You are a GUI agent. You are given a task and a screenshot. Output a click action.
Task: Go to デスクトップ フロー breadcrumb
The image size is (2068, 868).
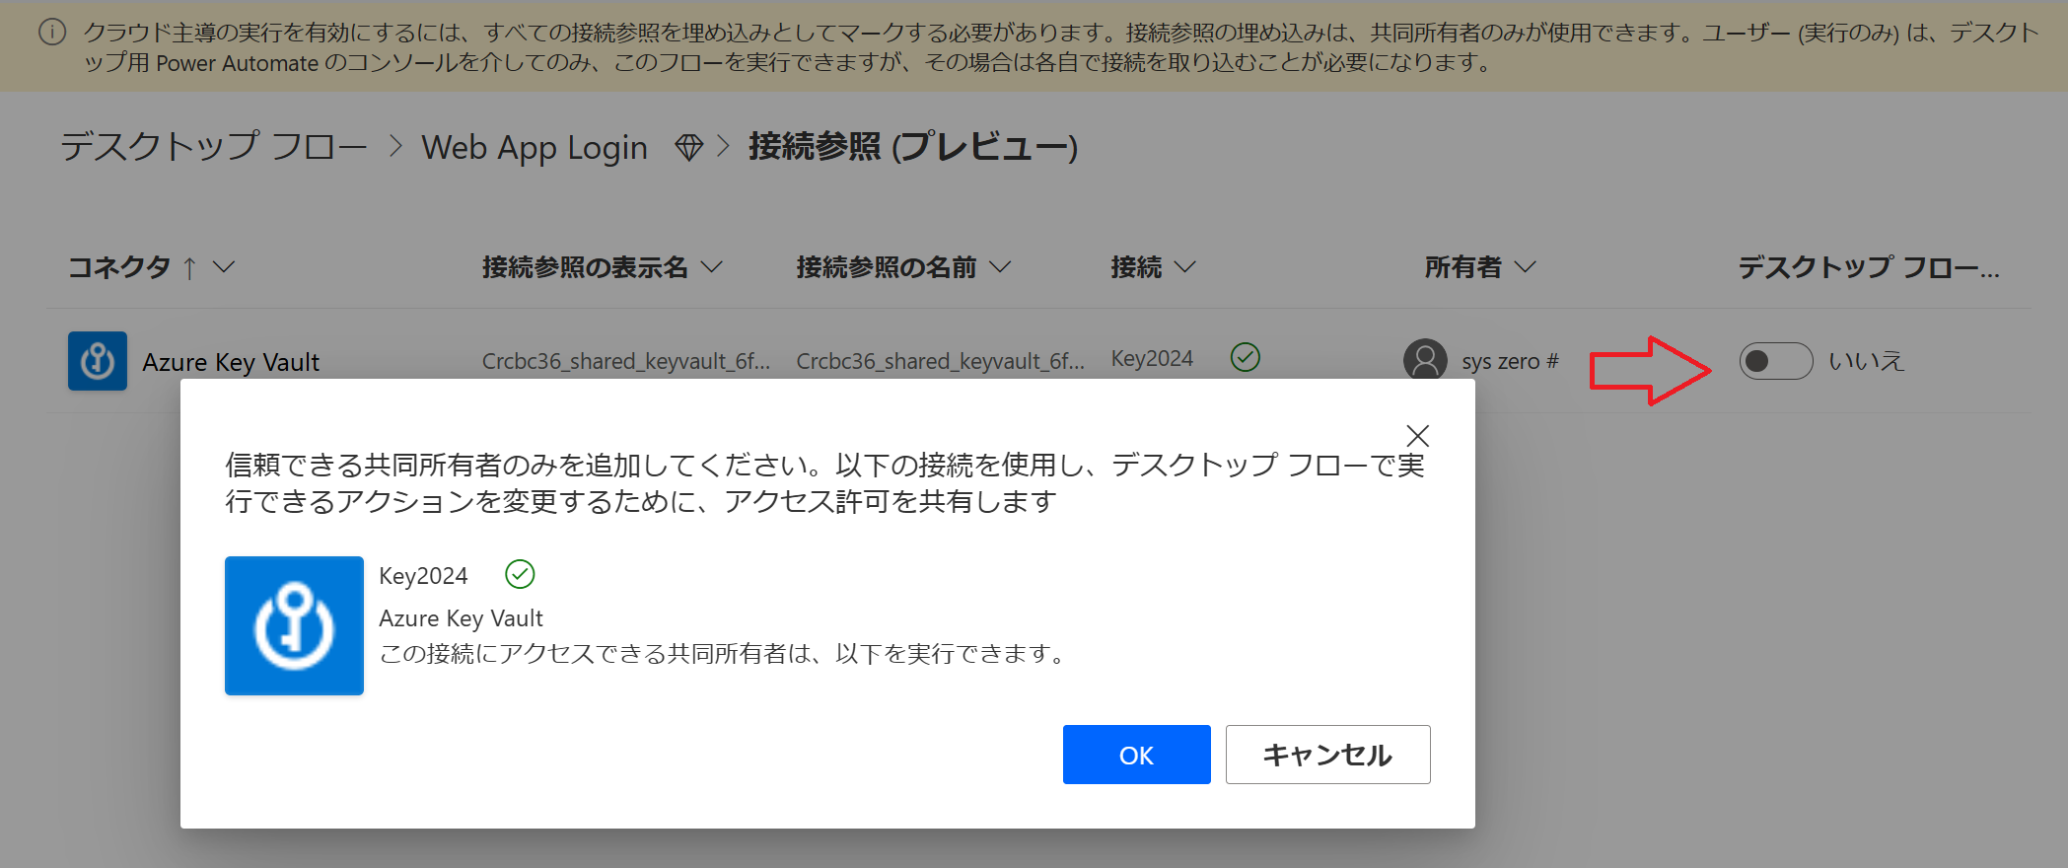tap(213, 147)
